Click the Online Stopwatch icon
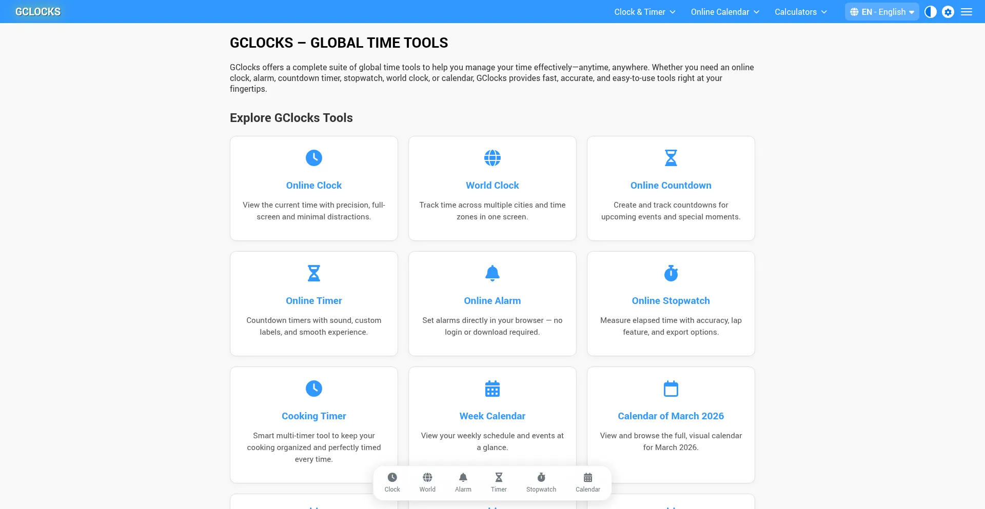 [671, 273]
